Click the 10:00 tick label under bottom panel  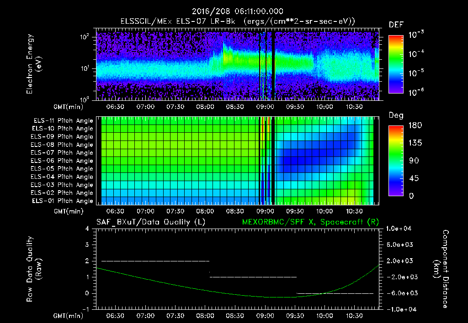pos(324,316)
